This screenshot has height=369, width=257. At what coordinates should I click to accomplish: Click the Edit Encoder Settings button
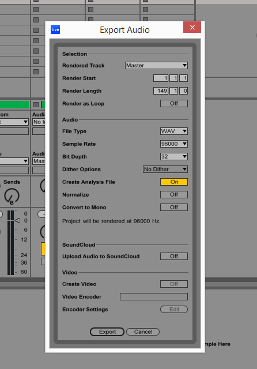tap(174, 309)
